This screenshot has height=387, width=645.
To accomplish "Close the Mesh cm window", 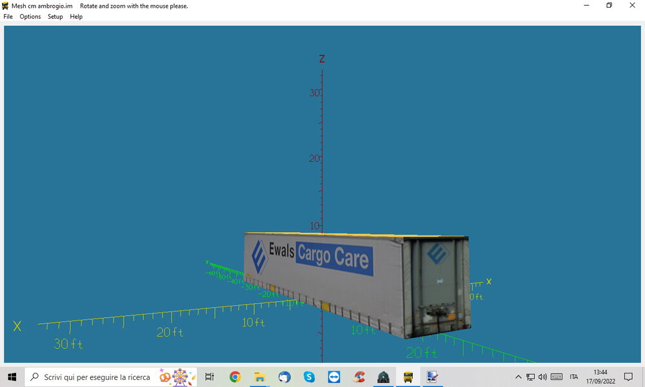I will pyautogui.click(x=632, y=5).
